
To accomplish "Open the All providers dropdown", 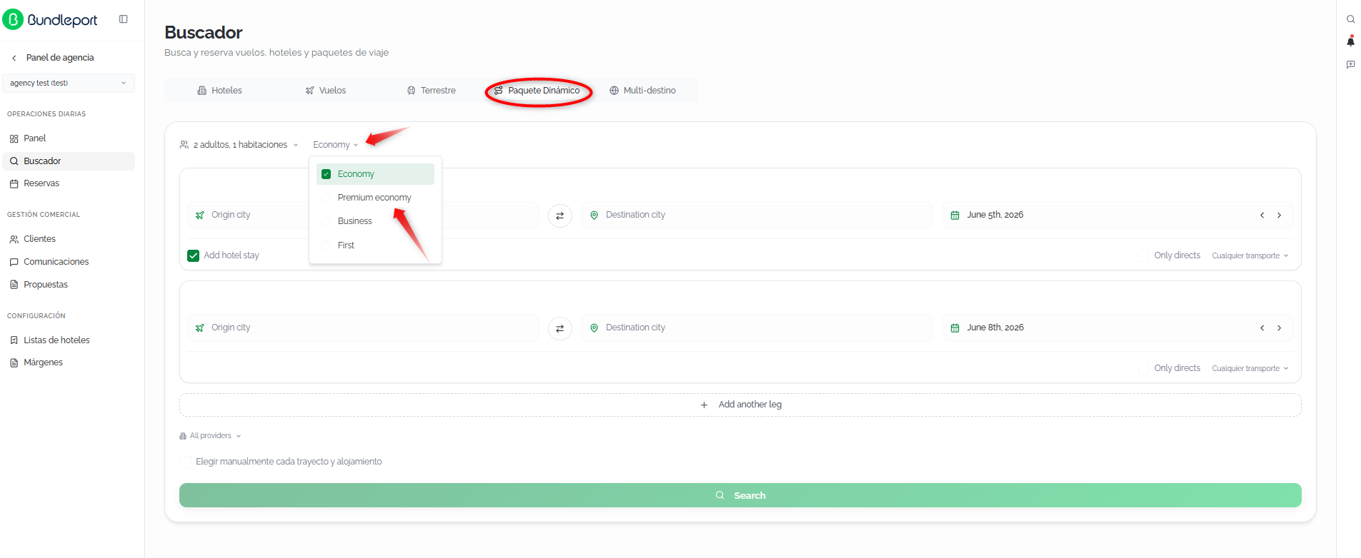I will pos(211,436).
